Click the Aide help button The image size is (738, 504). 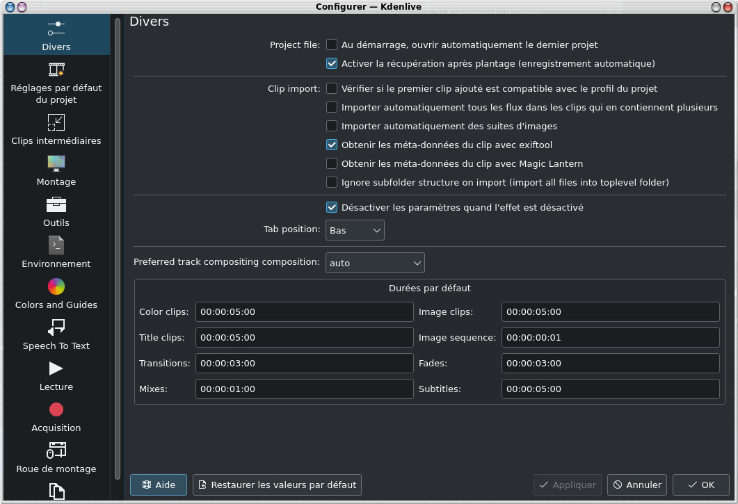click(159, 485)
